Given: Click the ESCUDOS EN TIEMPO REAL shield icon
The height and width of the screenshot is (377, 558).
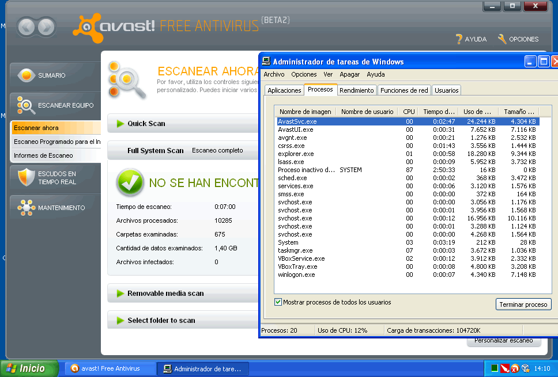Looking at the screenshot, I should coord(26,177).
